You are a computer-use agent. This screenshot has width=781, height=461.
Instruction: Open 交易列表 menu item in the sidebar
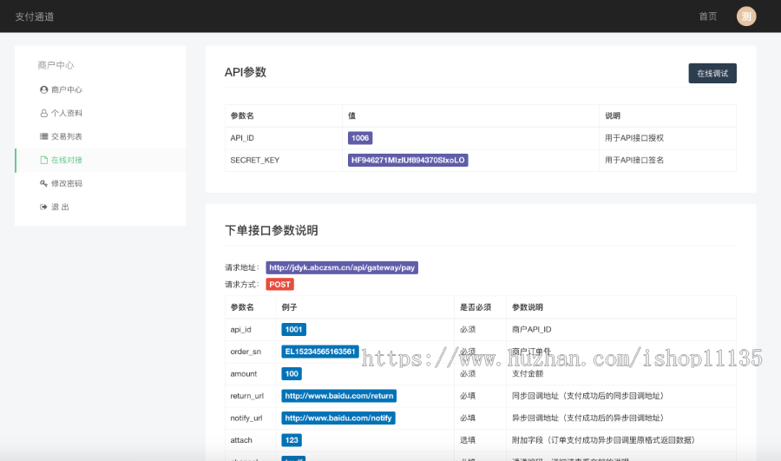point(66,136)
